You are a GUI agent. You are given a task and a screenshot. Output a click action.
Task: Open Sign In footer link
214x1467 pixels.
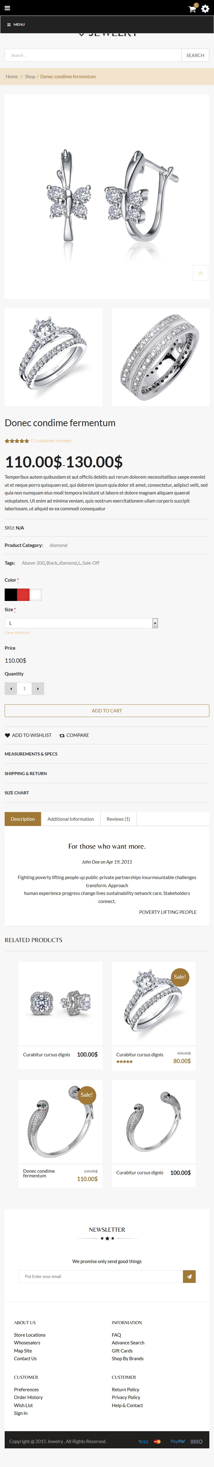[21, 1414]
